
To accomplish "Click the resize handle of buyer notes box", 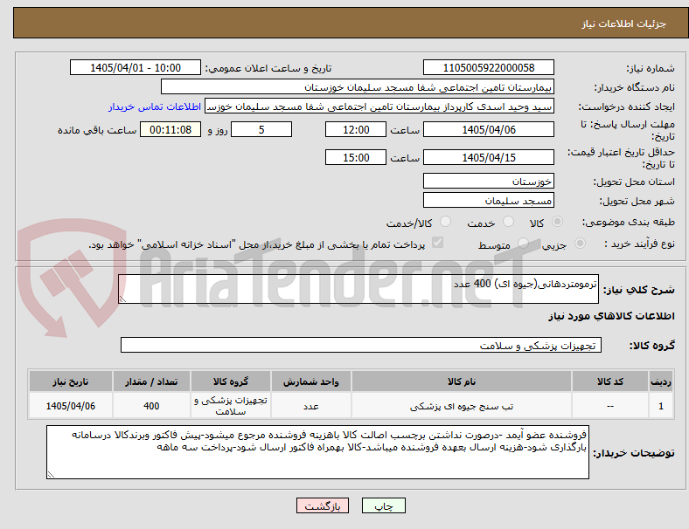I will tap(51, 475).
